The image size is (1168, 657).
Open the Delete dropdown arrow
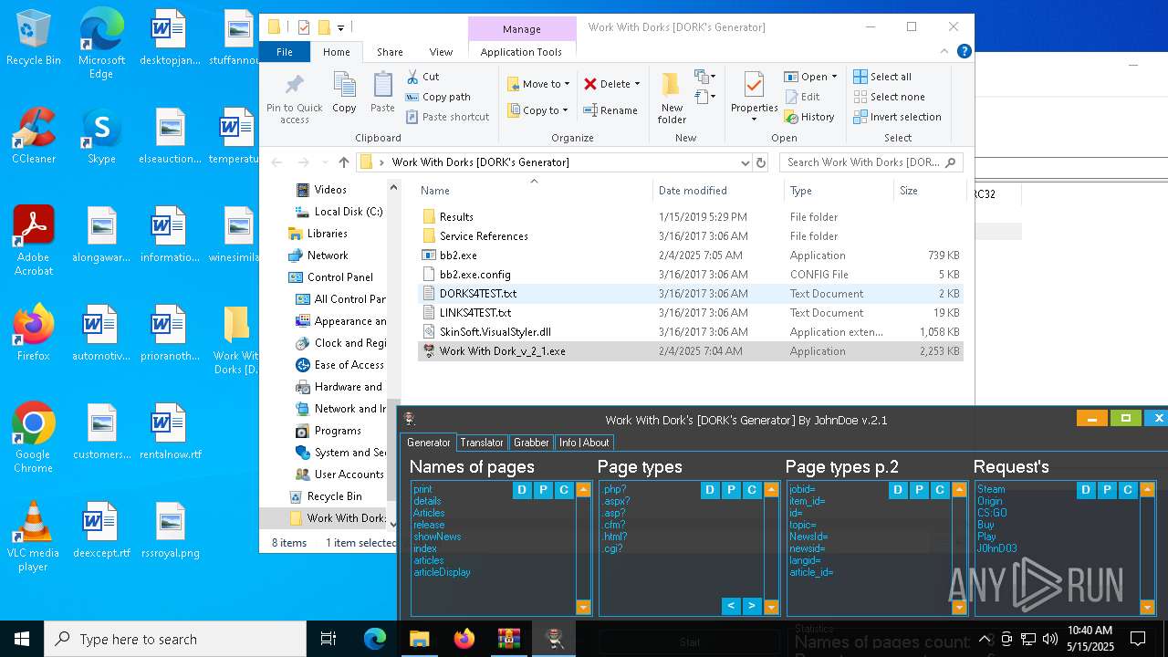click(x=637, y=84)
